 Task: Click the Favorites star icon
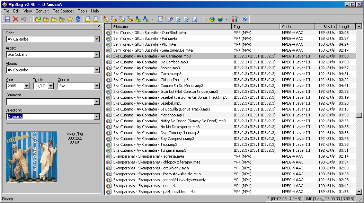point(70,19)
